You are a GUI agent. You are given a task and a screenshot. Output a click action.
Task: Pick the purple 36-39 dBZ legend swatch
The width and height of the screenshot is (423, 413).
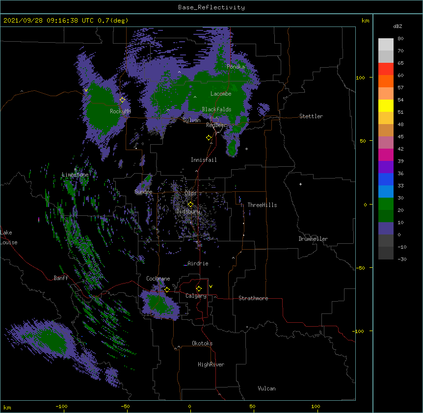(386, 167)
